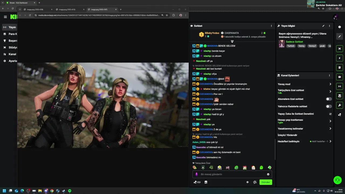Viewport: 345px width, 194px height.
Task: Open the Kanal Eylemleri three-dot menu
Action: pyautogui.click(x=329, y=75)
